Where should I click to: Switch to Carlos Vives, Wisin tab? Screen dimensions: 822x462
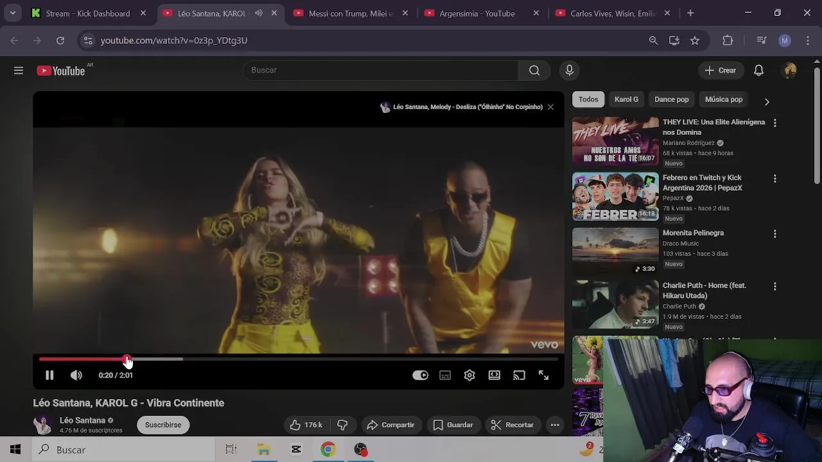612,13
